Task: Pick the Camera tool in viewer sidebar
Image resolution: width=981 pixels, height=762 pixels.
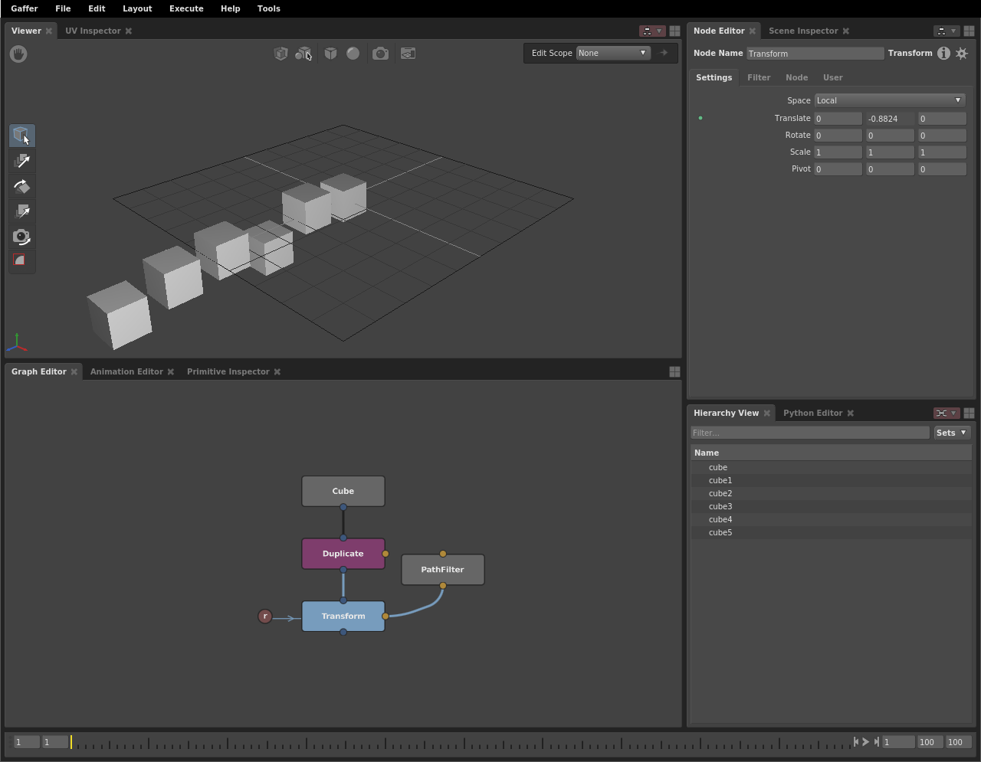Action: (x=22, y=237)
